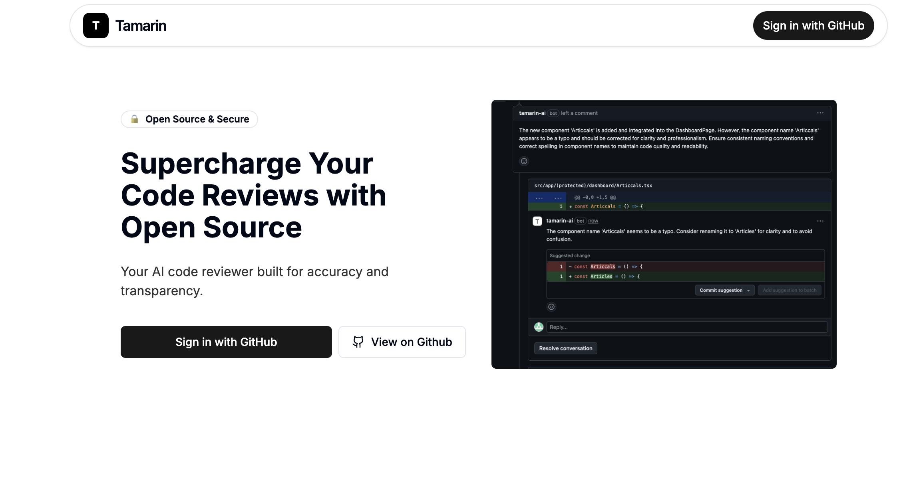
Task: Click the Suggested change label
Action: point(570,255)
